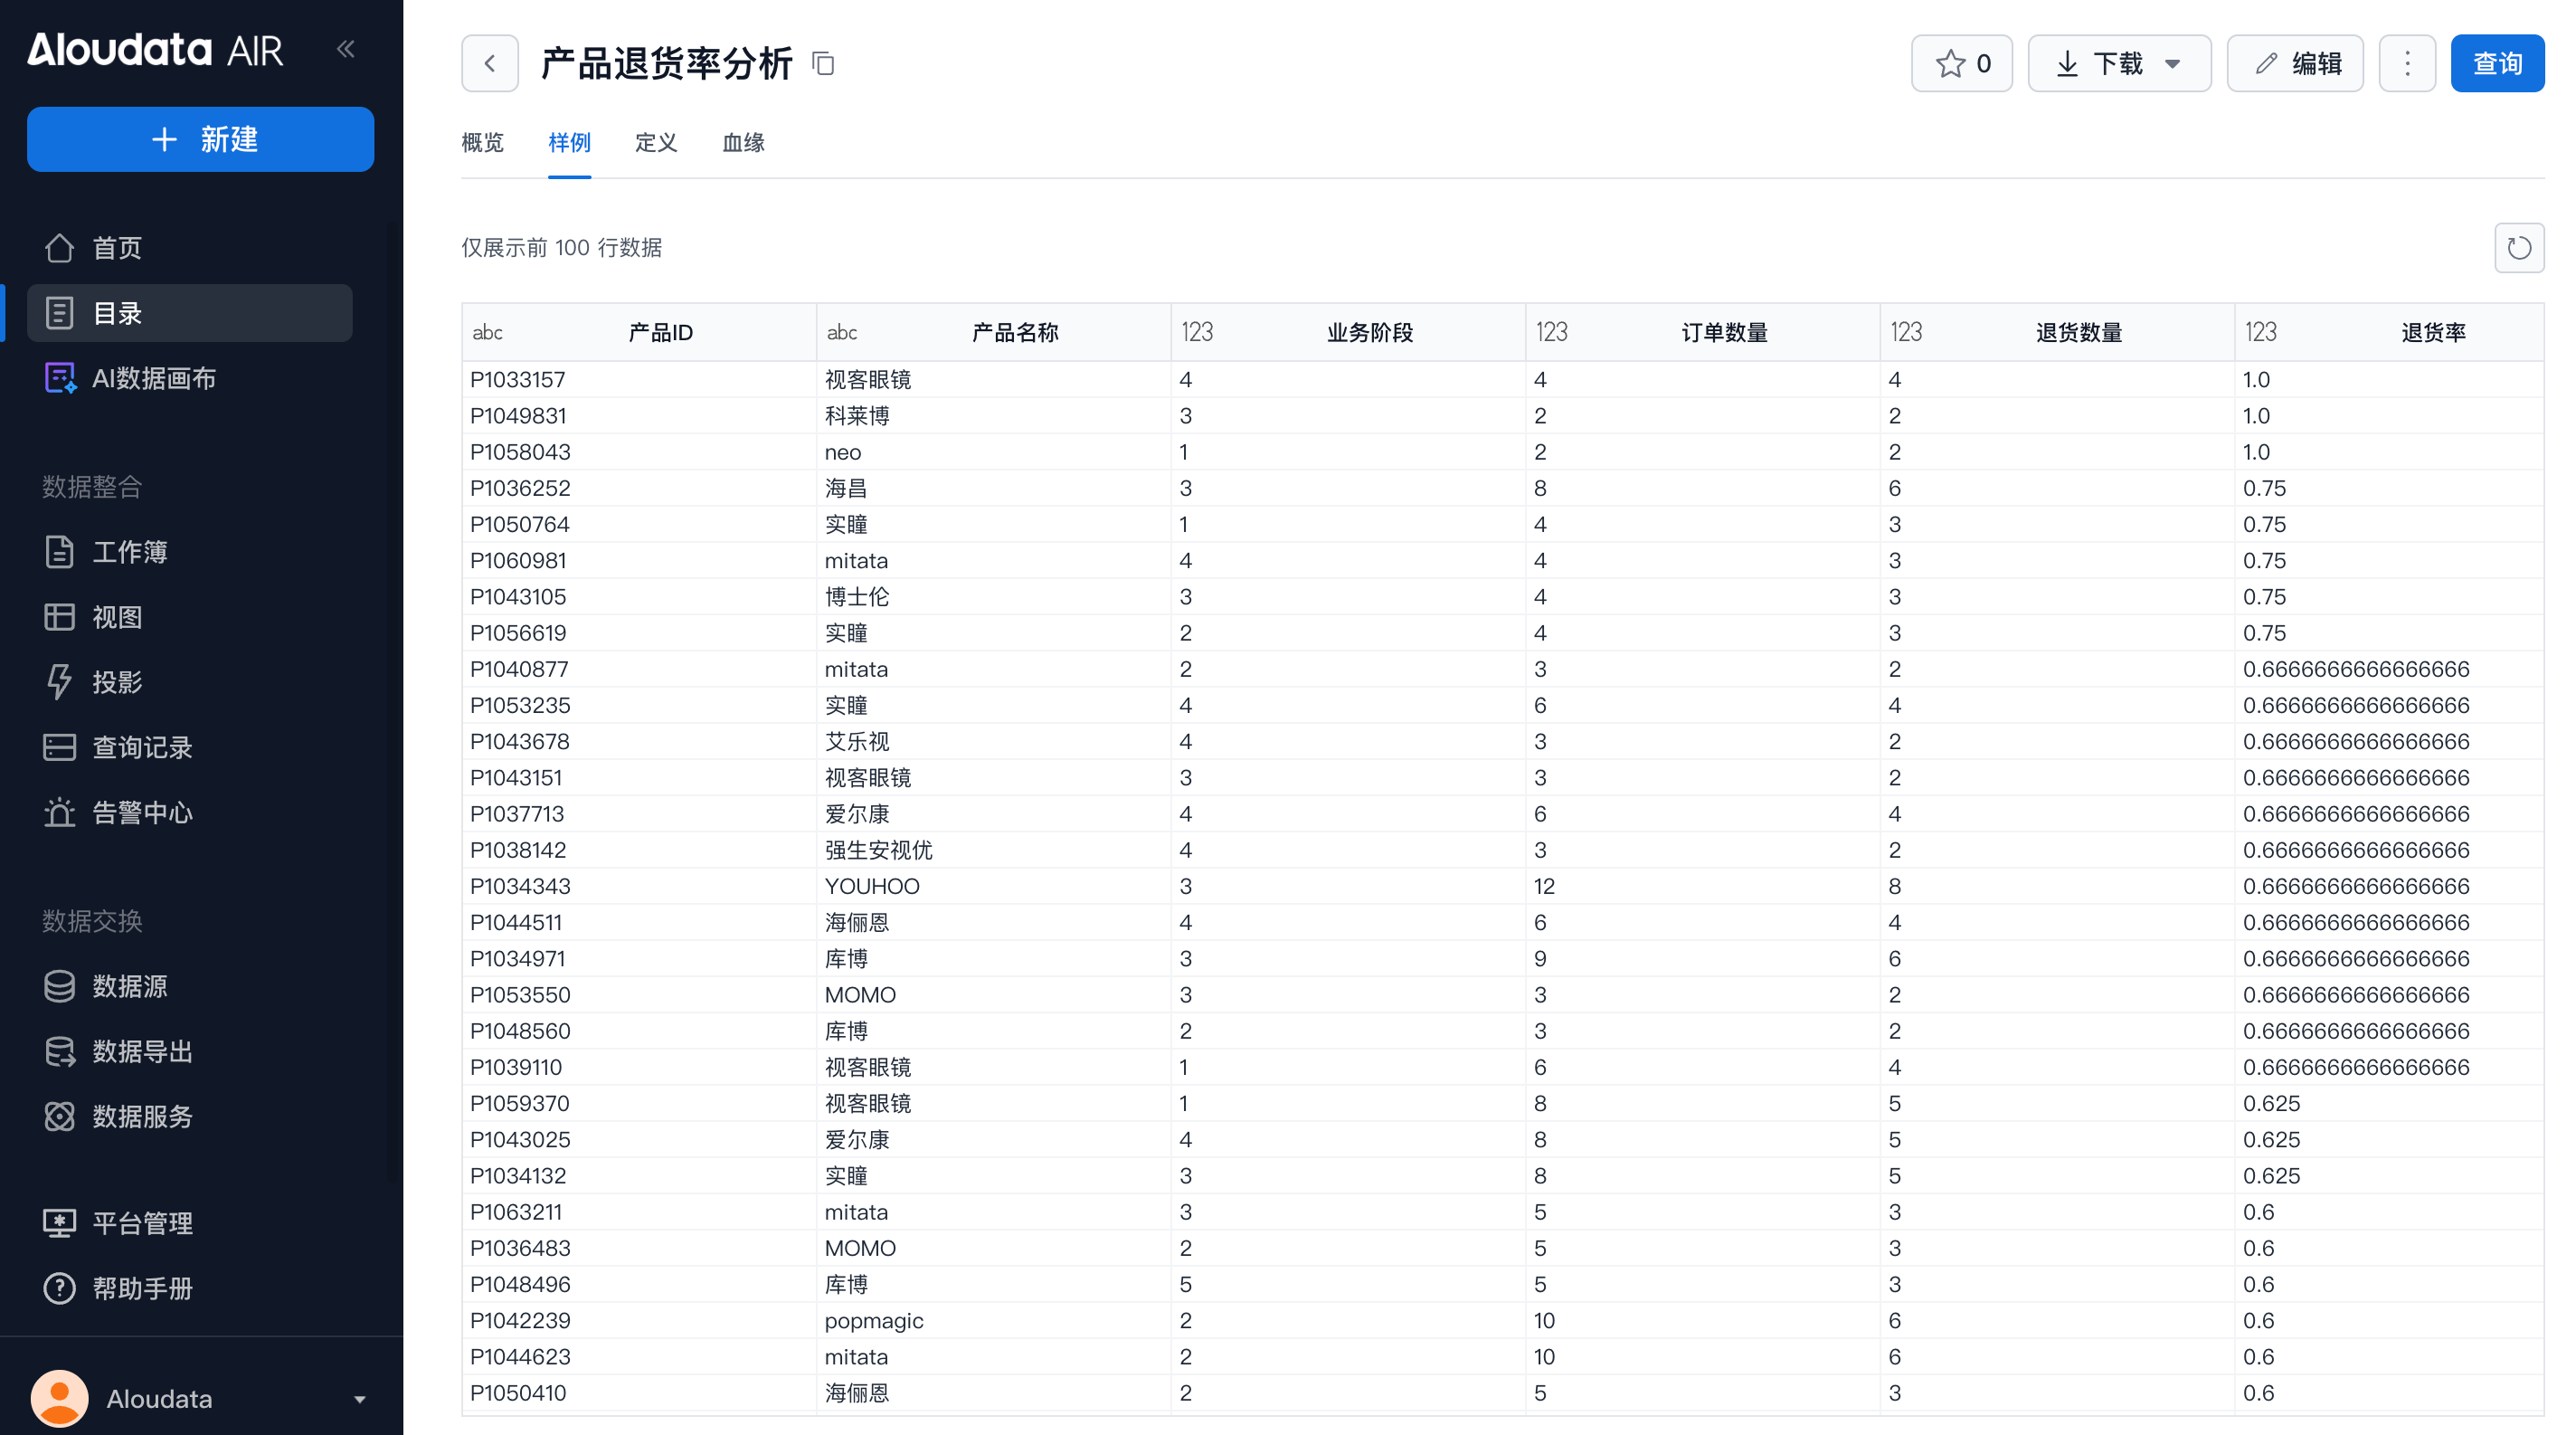Click the blue 查询 query button

[2496, 64]
